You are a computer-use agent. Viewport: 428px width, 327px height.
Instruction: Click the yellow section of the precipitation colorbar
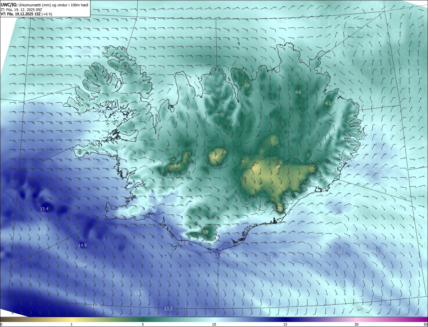pos(72,319)
